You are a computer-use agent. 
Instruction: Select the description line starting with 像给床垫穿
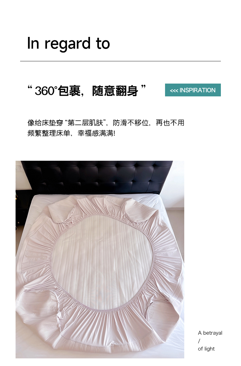pyautogui.click(x=106, y=123)
